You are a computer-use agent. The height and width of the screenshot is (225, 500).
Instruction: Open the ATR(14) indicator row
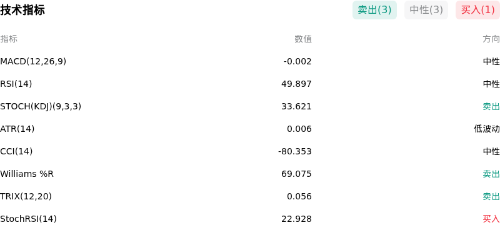click(250, 129)
